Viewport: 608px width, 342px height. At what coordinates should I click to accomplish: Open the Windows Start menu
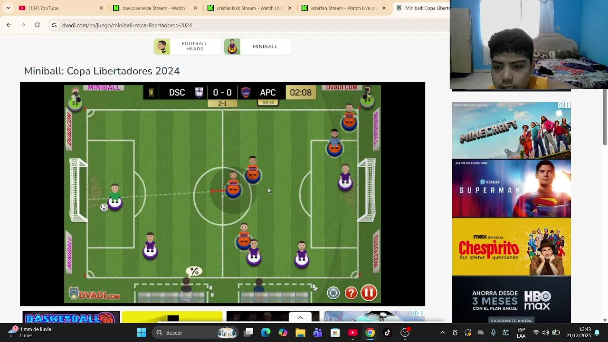(x=142, y=332)
